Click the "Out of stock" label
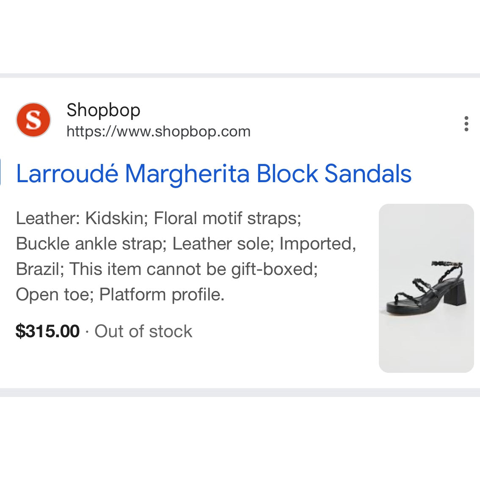The image size is (480, 480). pos(143,331)
